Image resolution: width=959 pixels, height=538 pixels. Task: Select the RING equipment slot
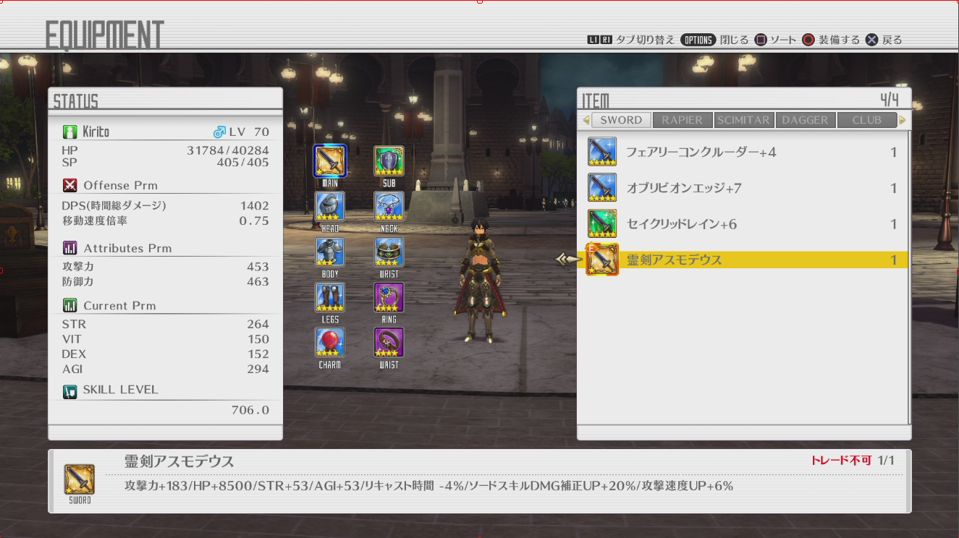click(x=389, y=297)
